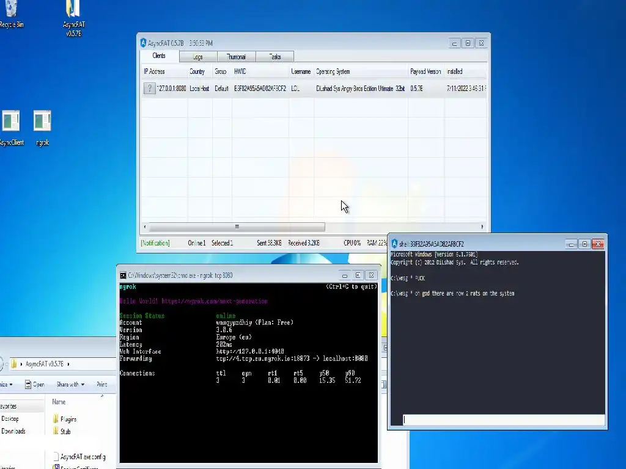This screenshot has width=626, height=469.
Task: Click the right scroll arrow of client list
Action: pos(482,227)
